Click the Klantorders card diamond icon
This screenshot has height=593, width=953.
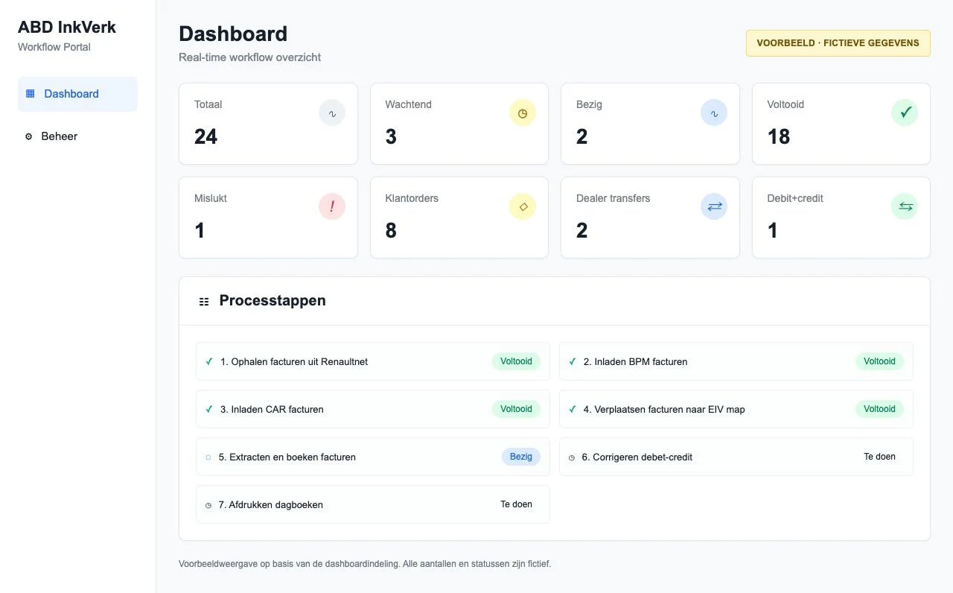click(523, 207)
